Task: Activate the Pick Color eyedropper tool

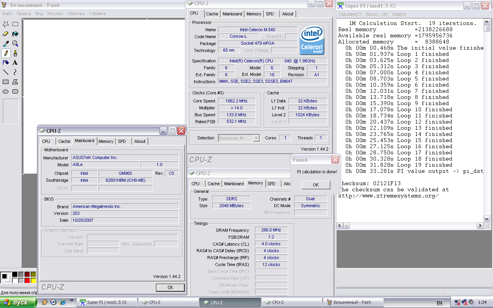Action: [6, 44]
